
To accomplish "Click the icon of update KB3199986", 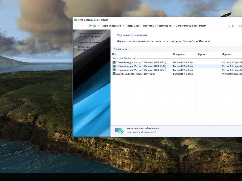I will [114, 66].
